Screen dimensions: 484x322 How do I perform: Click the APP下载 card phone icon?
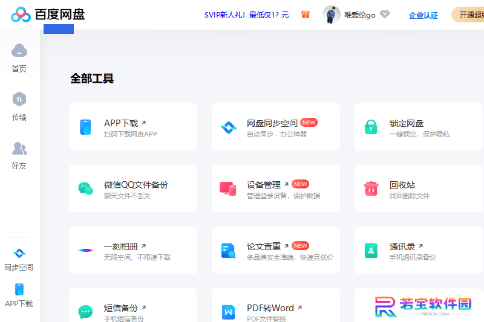[x=85, y=127]
